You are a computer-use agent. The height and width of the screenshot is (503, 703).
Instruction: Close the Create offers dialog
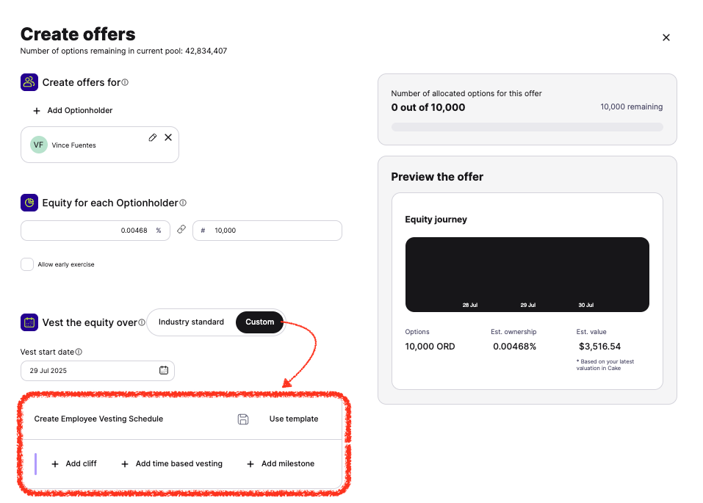click(x=666, y=37)
